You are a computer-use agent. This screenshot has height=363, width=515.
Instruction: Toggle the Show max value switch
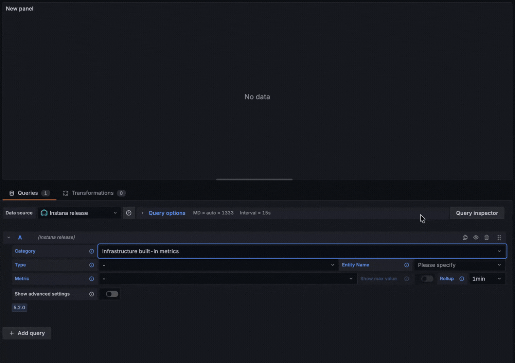[x=427, y=279]
